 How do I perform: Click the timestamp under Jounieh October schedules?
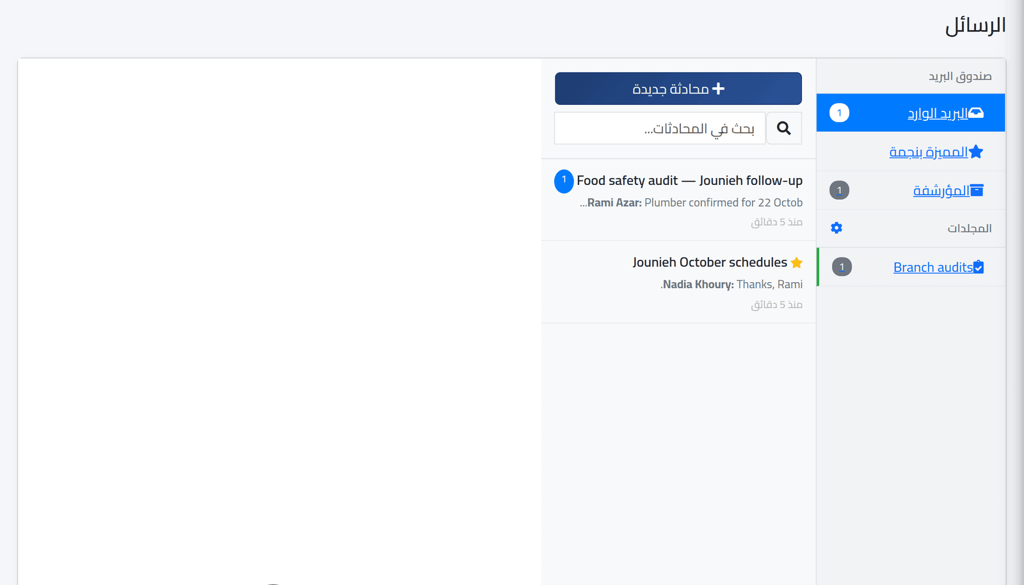pyautogui.click(x=776, y=305)
